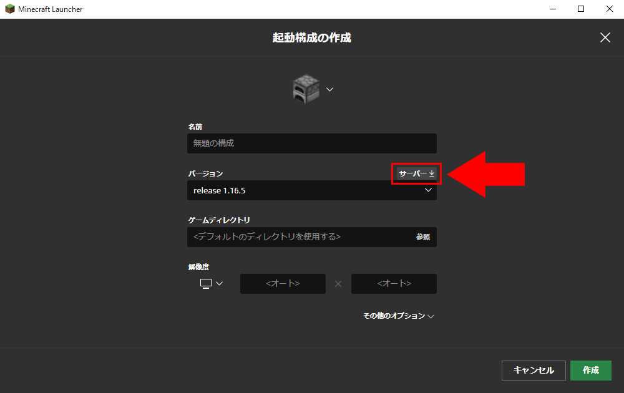
Task: Expand the profile icon chooser chevron
Action: coord(330,89)
